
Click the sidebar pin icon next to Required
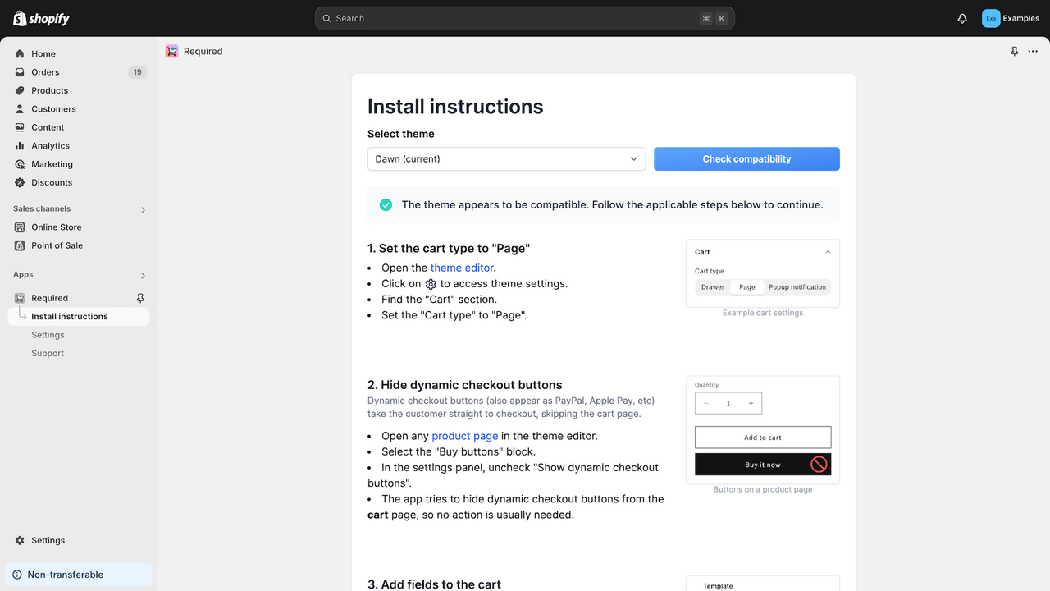click(139, 298)
